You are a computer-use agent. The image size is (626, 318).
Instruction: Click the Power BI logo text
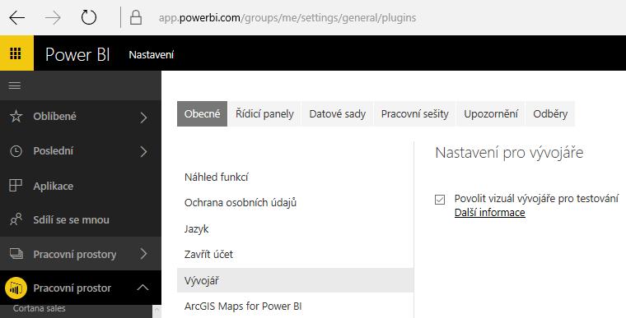coord(77,54)
